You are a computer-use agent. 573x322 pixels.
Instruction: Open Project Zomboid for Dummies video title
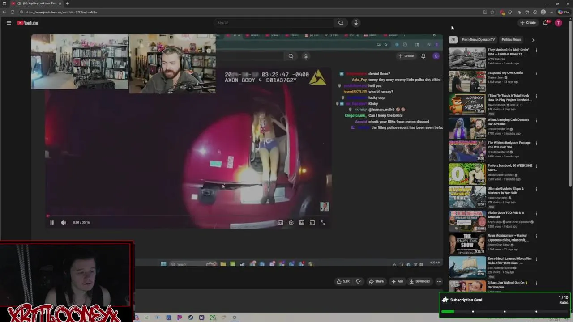click(510, 97)
